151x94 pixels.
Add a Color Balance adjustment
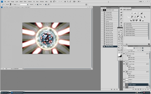coord(135,17)
